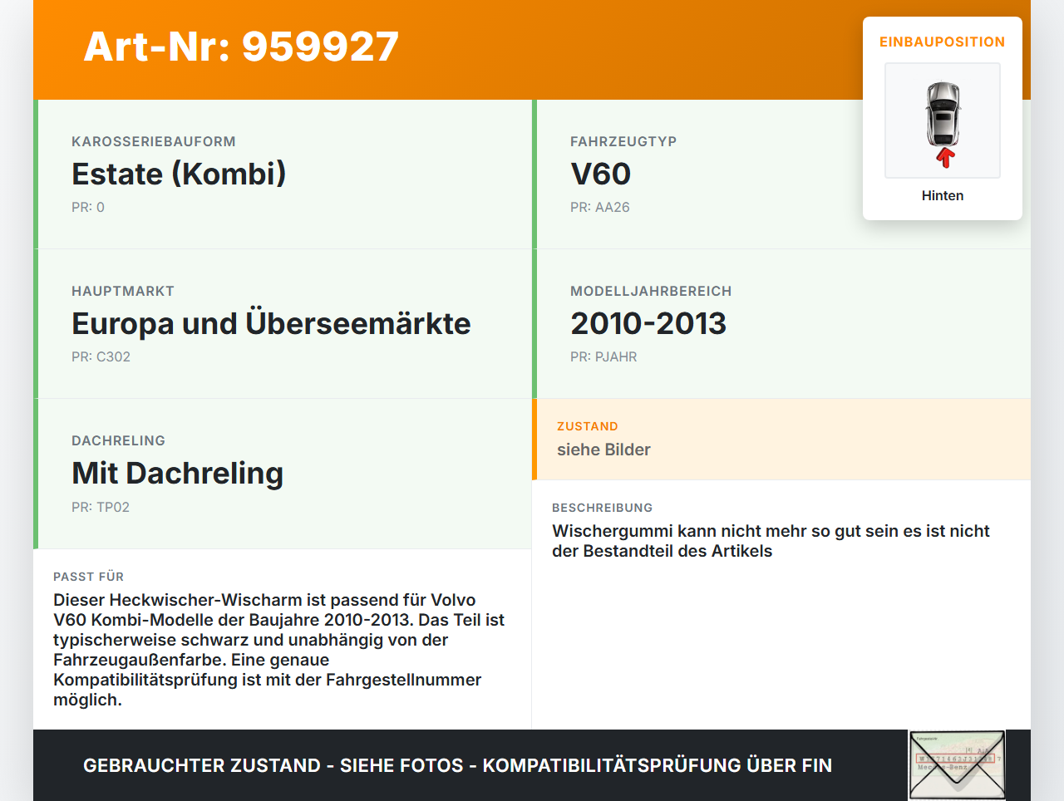The image size is (1064, 801).
Task: Select the red arrow indicating rear position
Action: tap(943, 156)
